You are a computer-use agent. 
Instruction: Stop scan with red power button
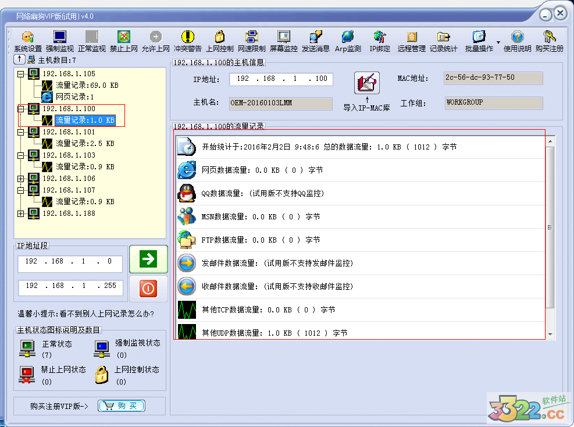click(x=148, y=289)
